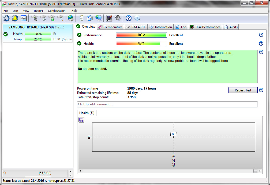Open the File menu
270x185 pixels.
[x=6, y=11]
